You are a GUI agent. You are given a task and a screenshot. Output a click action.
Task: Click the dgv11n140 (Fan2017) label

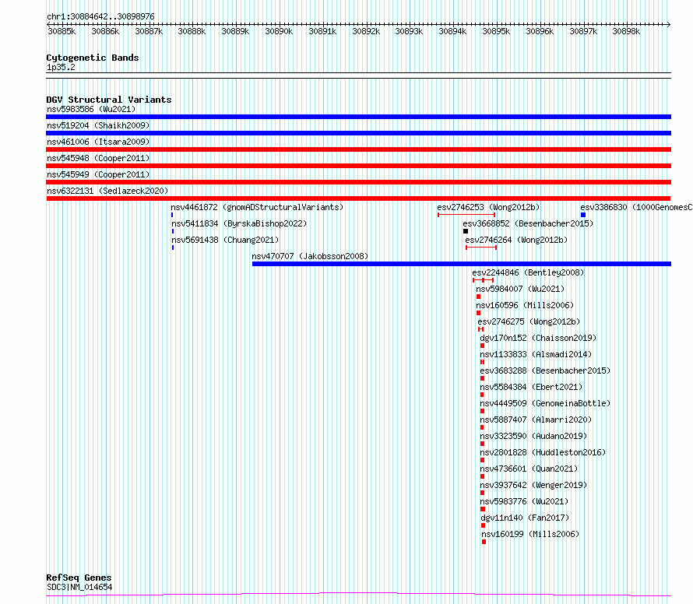525,518
